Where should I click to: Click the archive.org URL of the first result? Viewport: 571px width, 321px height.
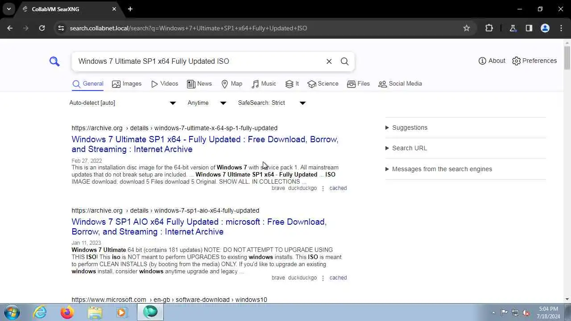[x=174, y=128]
